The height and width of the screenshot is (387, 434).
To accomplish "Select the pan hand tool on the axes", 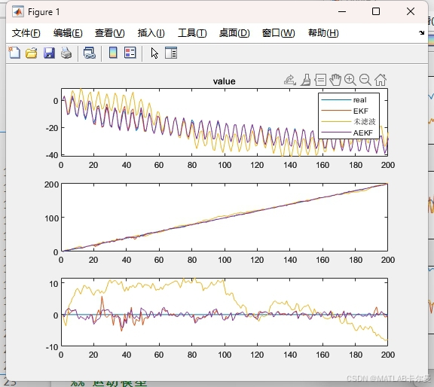I will click(x=335, y=80).
